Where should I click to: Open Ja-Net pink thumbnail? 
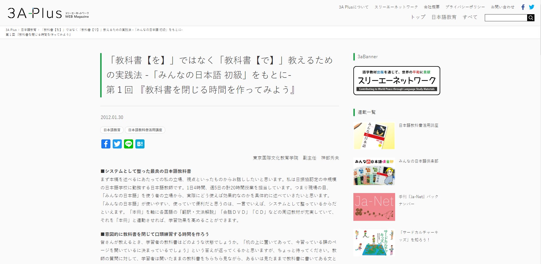coord(374,207)
